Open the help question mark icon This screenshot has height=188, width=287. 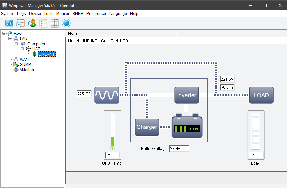[x=66, y=23]
